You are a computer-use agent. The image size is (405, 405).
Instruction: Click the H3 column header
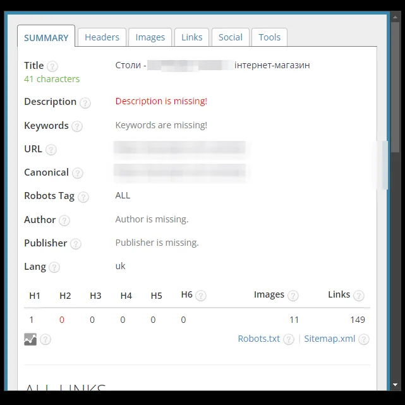click(95, 296)
